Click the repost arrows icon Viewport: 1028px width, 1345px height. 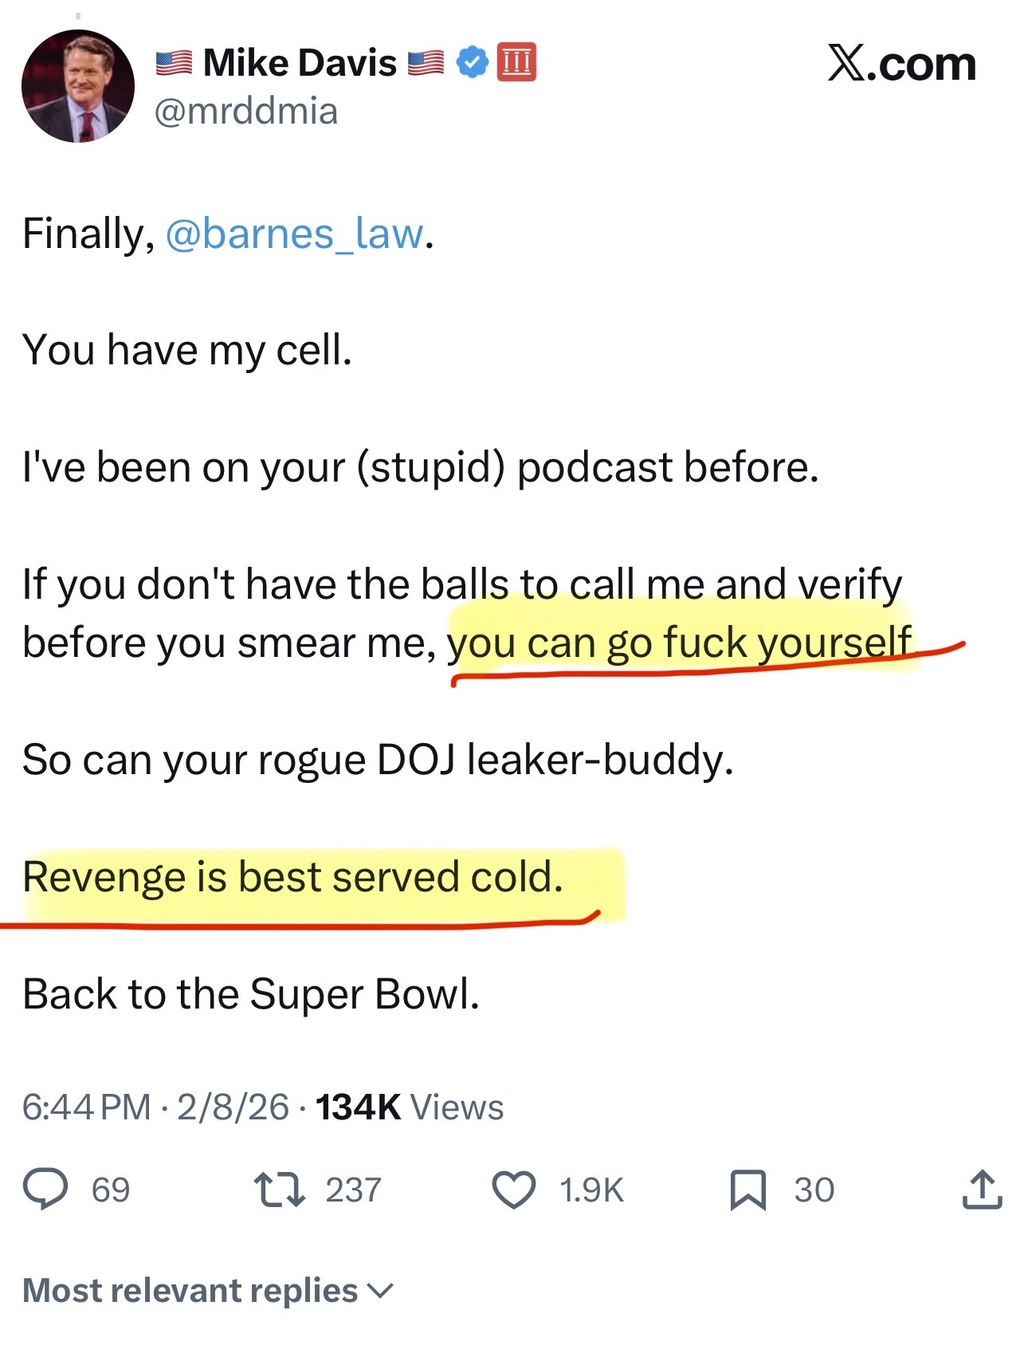tap(279, 1189)
